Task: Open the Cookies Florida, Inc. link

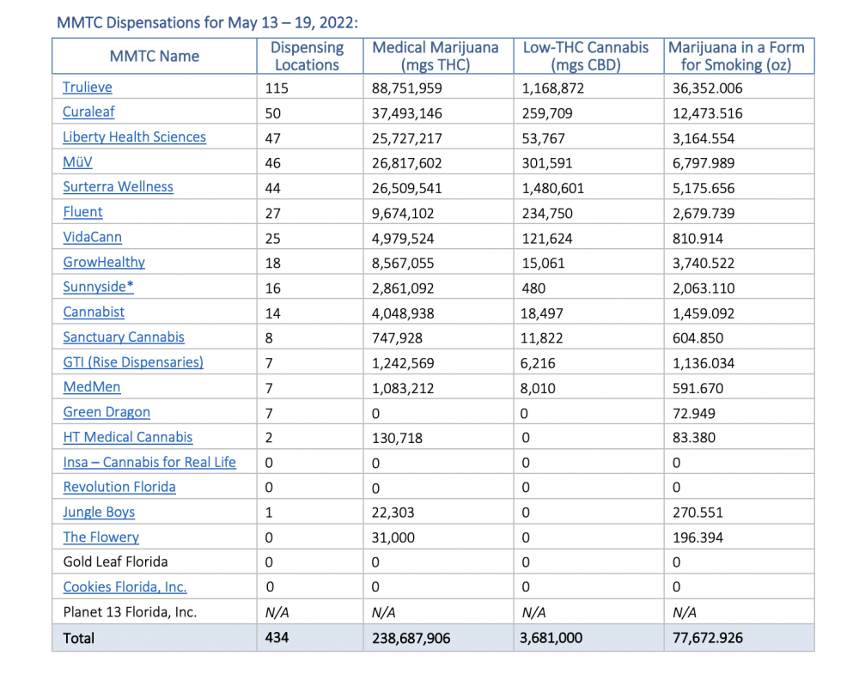Action: 125,587
